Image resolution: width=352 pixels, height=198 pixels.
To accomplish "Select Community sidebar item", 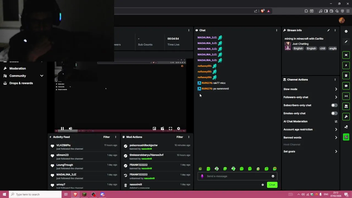I will coord(18,76).
